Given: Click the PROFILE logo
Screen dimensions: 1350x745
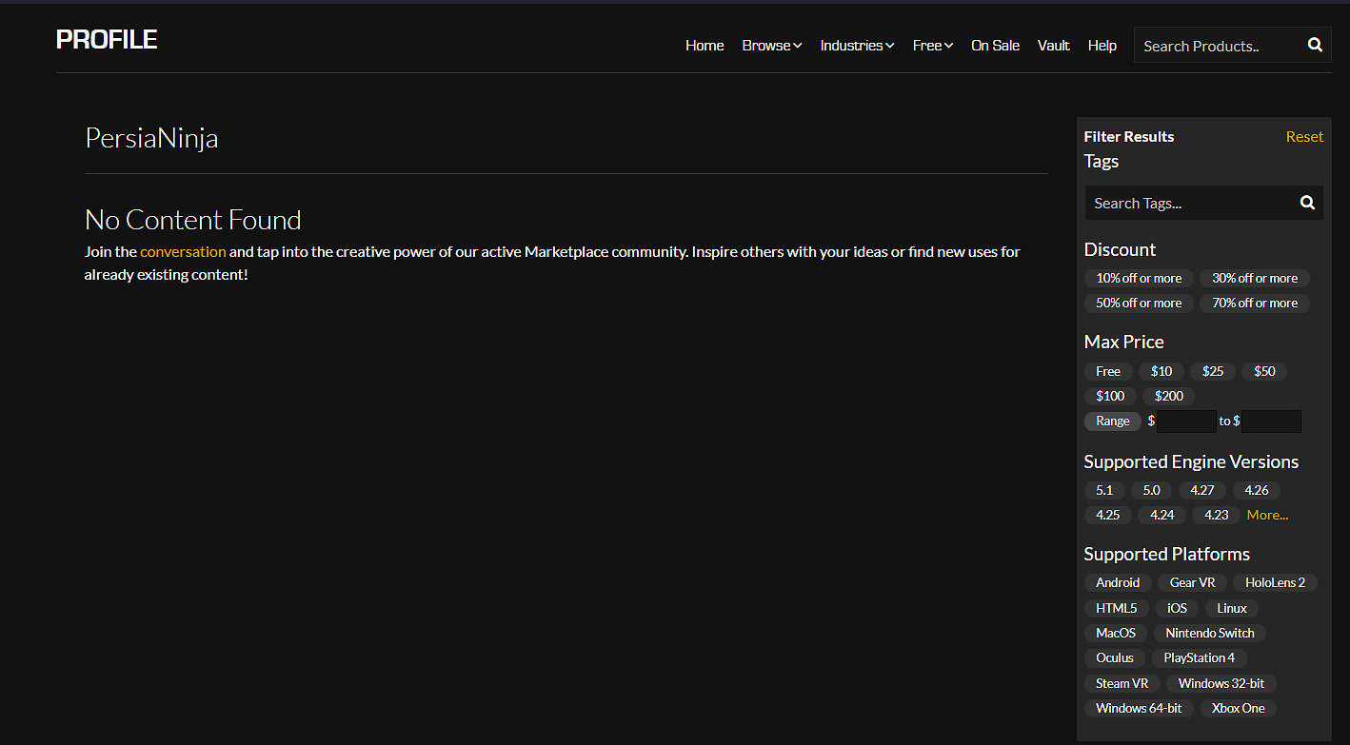Looking at the screenshot, I should (x=107, y=40).
